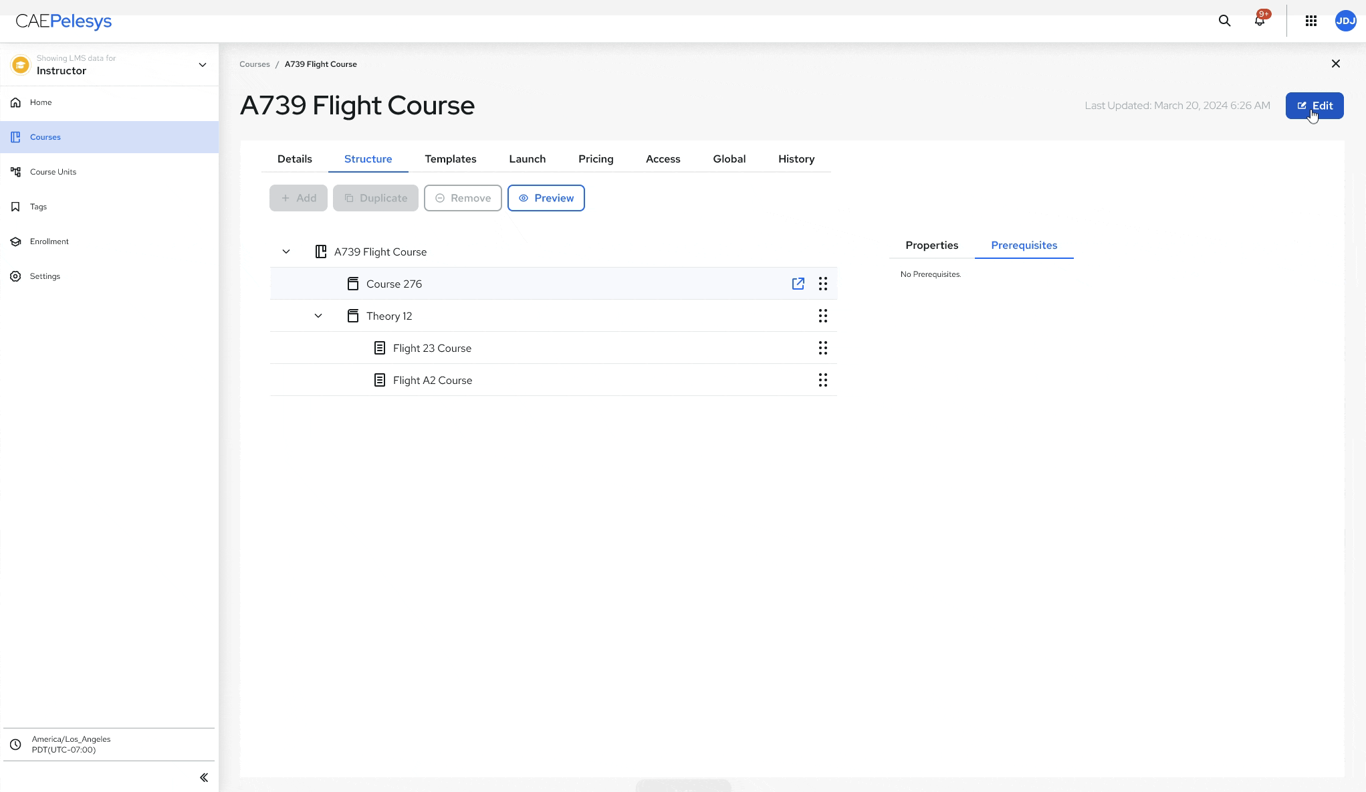Collapse the A739 Flight Course tree
Image resolution: width=1366 pixels, height=792 pixels.
286,252
